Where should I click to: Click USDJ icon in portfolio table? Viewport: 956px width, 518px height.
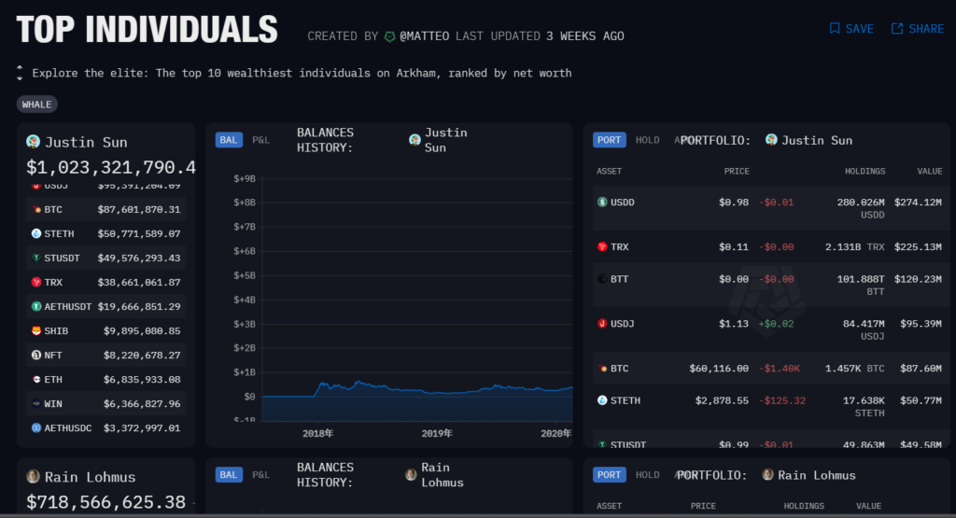point(602,324)
